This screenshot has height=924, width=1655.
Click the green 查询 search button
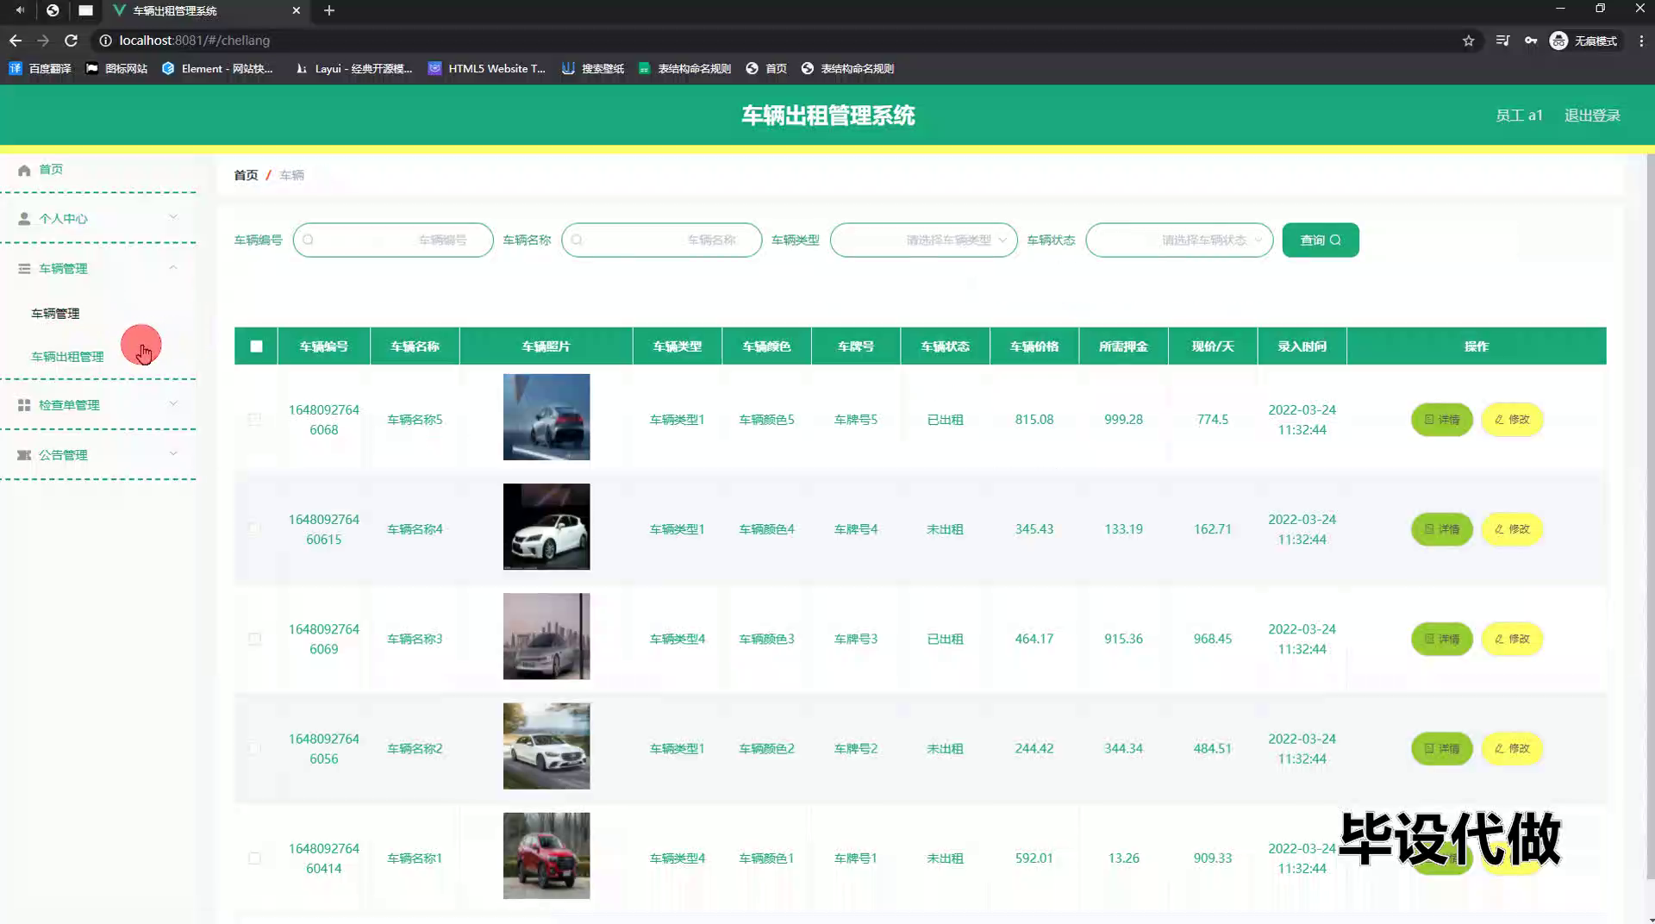tap(1321, 240)
